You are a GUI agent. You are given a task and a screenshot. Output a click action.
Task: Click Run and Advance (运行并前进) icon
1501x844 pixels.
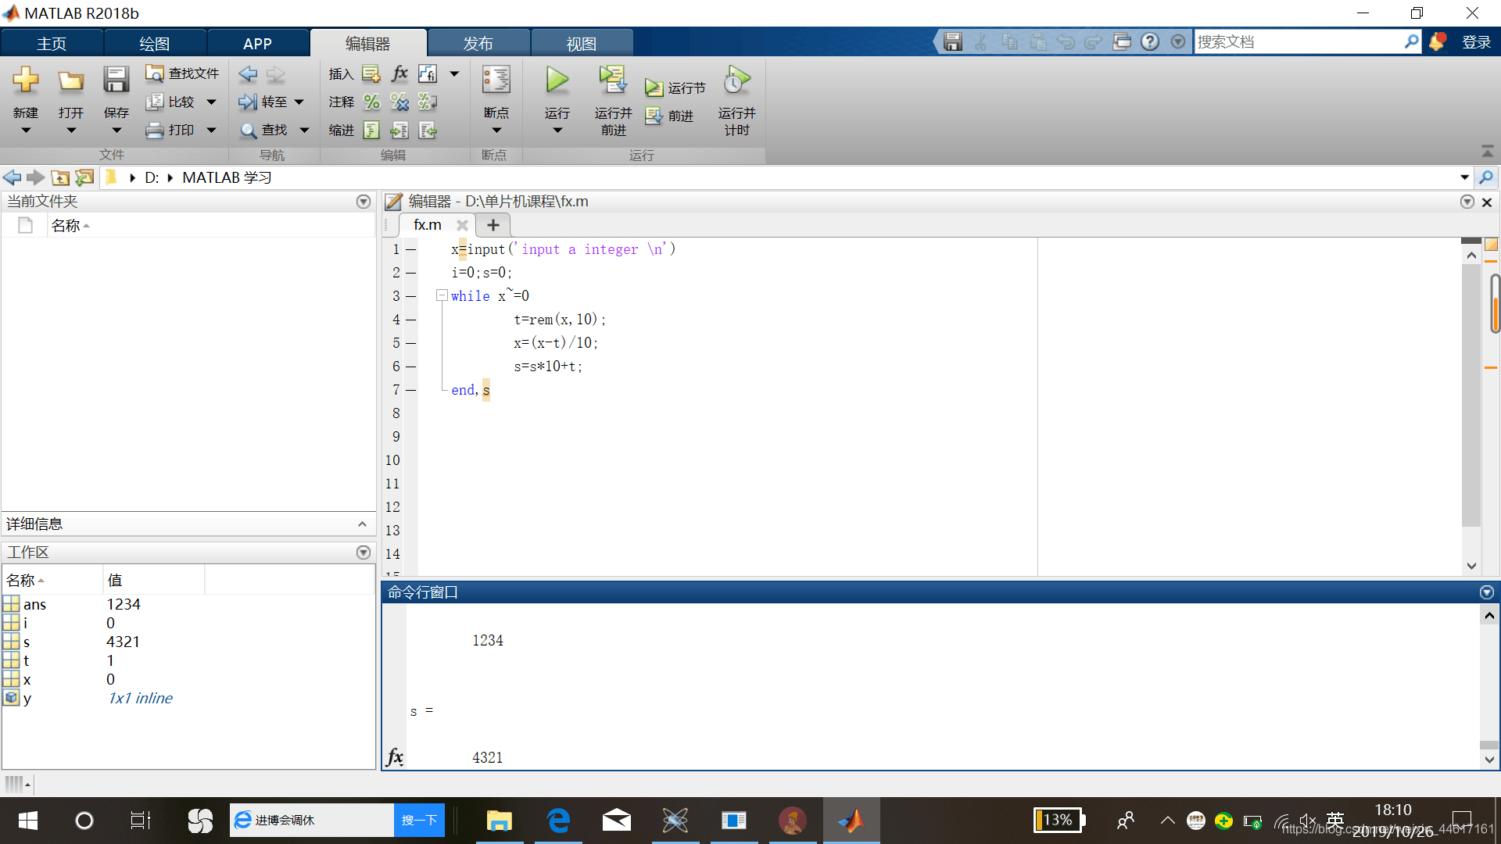coord(613,80)
